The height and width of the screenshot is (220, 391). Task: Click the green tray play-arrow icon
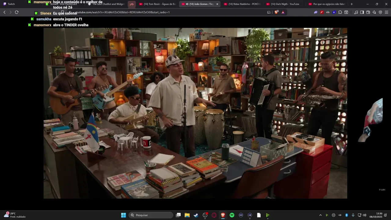327,215
